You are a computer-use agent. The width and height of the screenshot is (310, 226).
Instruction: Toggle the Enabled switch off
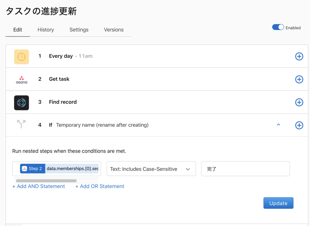278,27
